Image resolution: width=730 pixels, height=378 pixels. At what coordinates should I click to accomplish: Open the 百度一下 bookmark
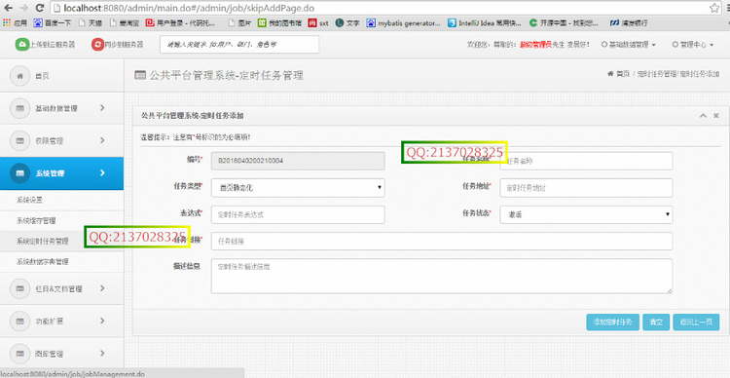click(52, 22)
